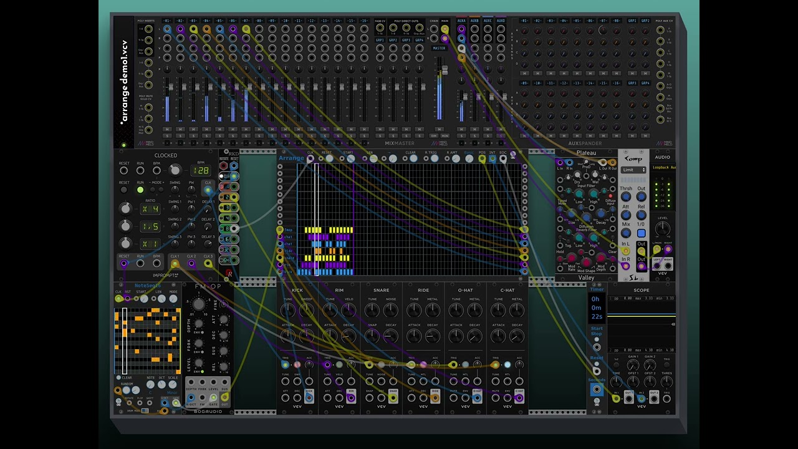
Task: Click the fmop track input jack in Arrange
Action: (x=280, y=230)
